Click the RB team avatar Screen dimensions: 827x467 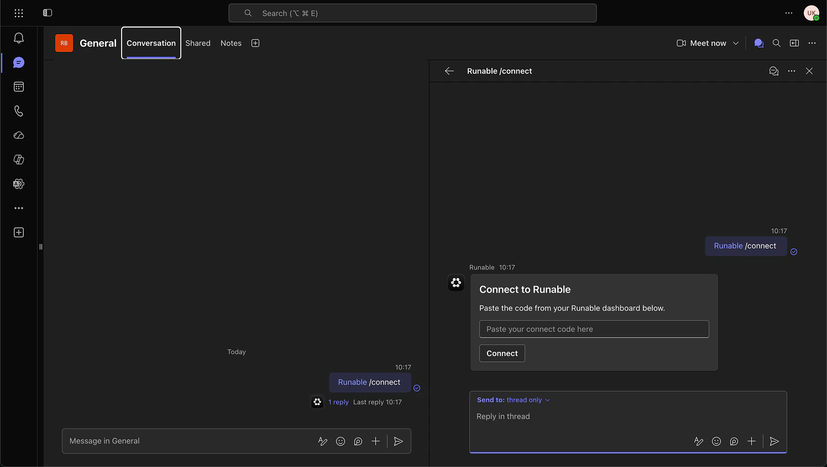pyautogui.click(x=64, y=43)
